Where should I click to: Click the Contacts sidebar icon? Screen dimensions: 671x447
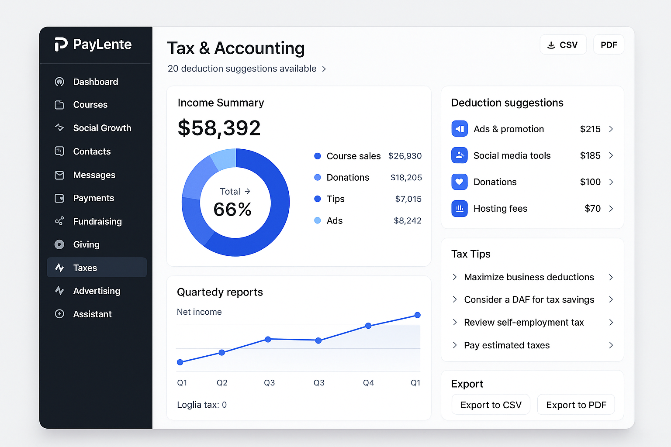click(59, 151)
